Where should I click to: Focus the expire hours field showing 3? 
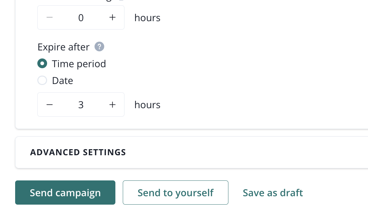click(x=81, y=105)
